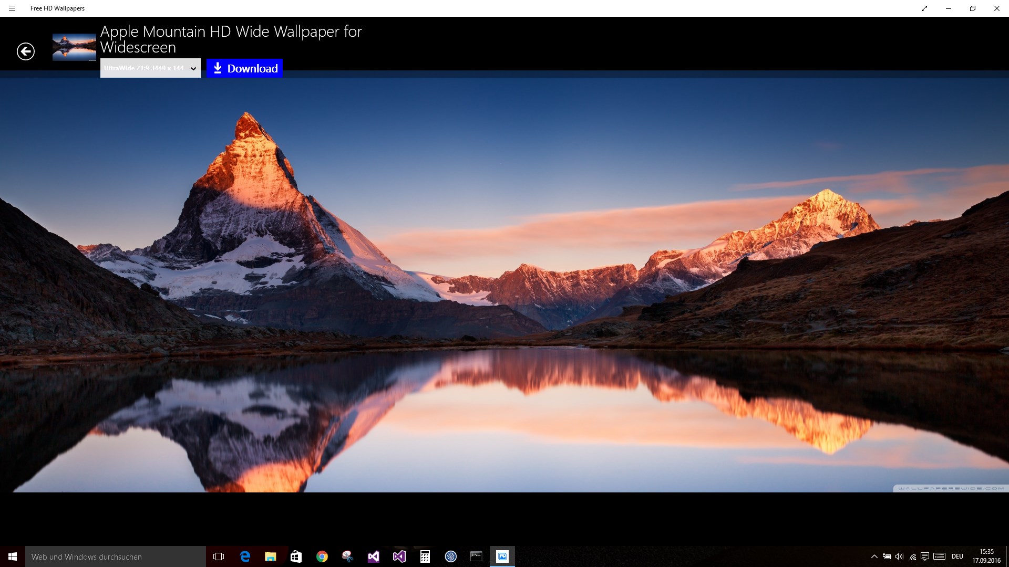Open the Windows Search bar
1009x567 pixels.
(116, 556)
